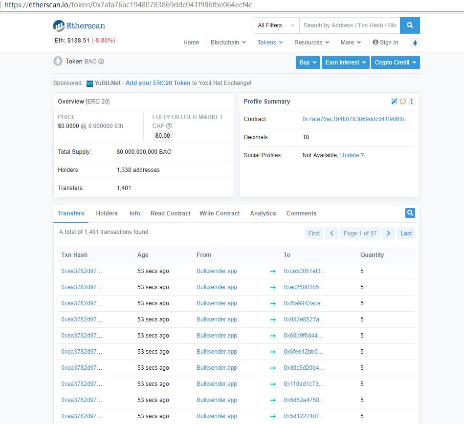Click recipient address 0x5d12224d7...

click(x=304, y=416)
